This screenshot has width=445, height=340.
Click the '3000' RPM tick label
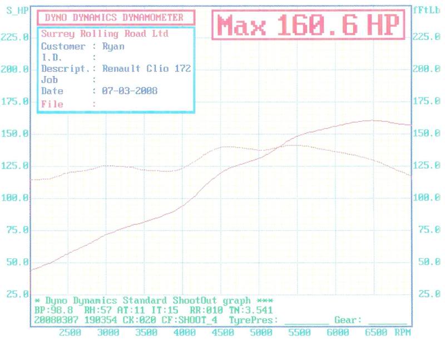(108, 332)
